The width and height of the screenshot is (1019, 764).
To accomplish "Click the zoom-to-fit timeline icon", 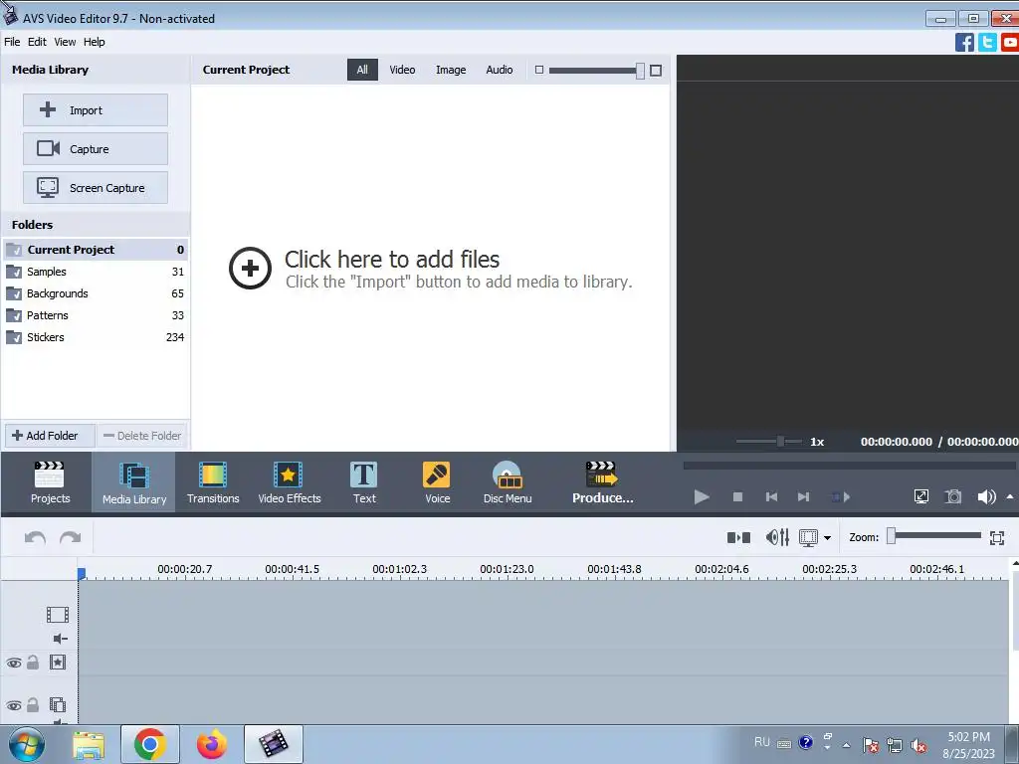I will [997, 538].
